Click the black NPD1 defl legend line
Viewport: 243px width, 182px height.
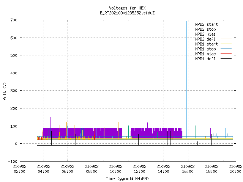(226, 59)
